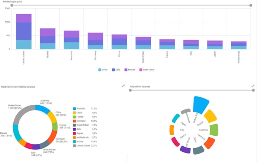Click the right handle of the Répartition par pays slider
This screenshot has width=259, height=162.
(253, 90)
